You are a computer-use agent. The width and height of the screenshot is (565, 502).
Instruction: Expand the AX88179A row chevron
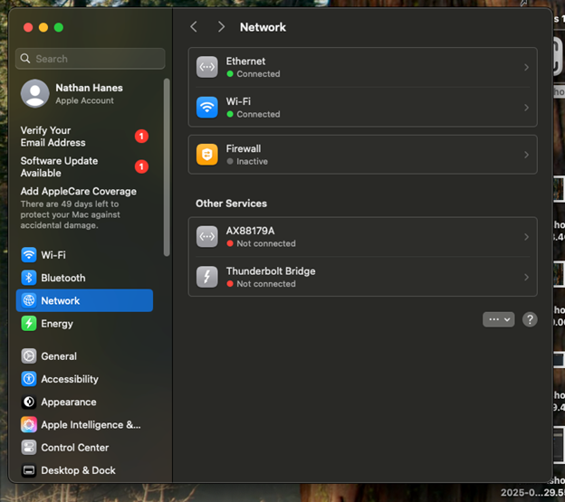[x=526, y=237]
